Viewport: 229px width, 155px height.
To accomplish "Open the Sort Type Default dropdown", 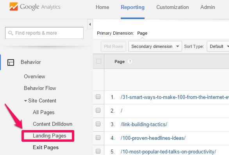I will tap(218, 46).
